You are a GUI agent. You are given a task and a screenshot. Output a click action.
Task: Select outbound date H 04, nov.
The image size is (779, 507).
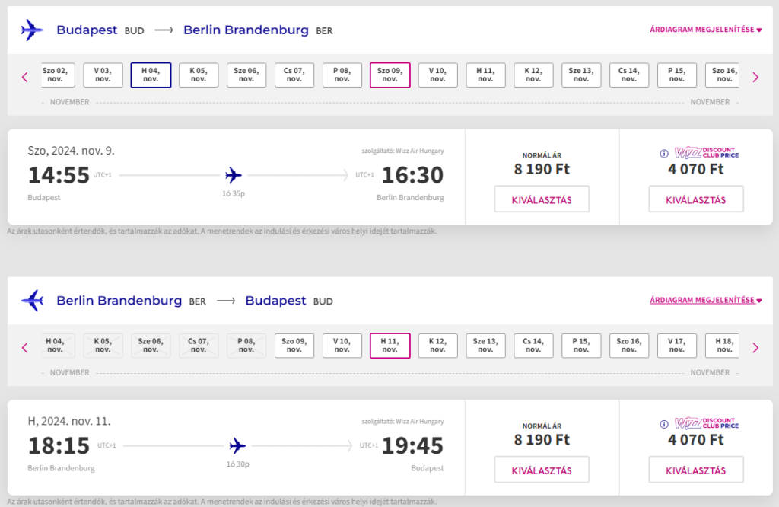click(151, 75)
